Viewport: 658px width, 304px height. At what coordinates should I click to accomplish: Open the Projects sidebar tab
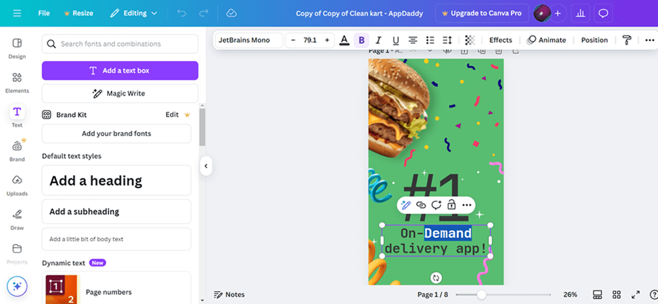tap(17, 254)
